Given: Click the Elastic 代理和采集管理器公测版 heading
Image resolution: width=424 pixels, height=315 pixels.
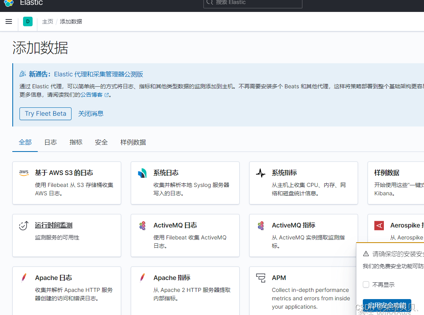Looking at the screenshot, I should [99, 74].
